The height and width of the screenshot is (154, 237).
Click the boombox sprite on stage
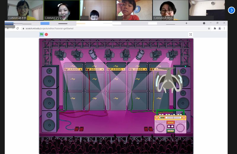click(170, 123)
